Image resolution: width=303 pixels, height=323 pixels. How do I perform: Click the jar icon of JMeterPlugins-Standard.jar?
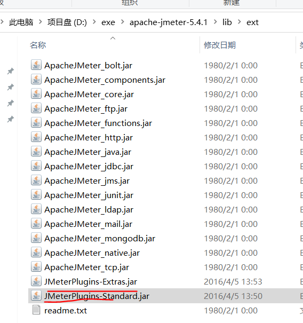(x=36, y=296)
